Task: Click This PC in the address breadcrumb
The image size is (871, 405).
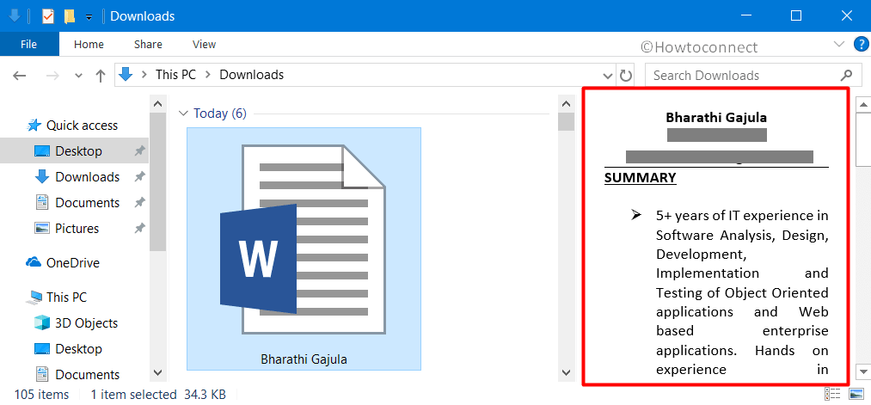Action: (x=175, y=75)
